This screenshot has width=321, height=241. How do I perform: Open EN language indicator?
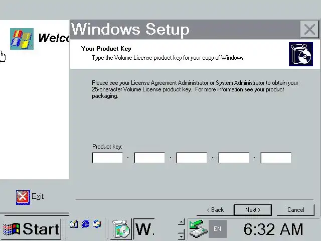click(x=217, y=229)
